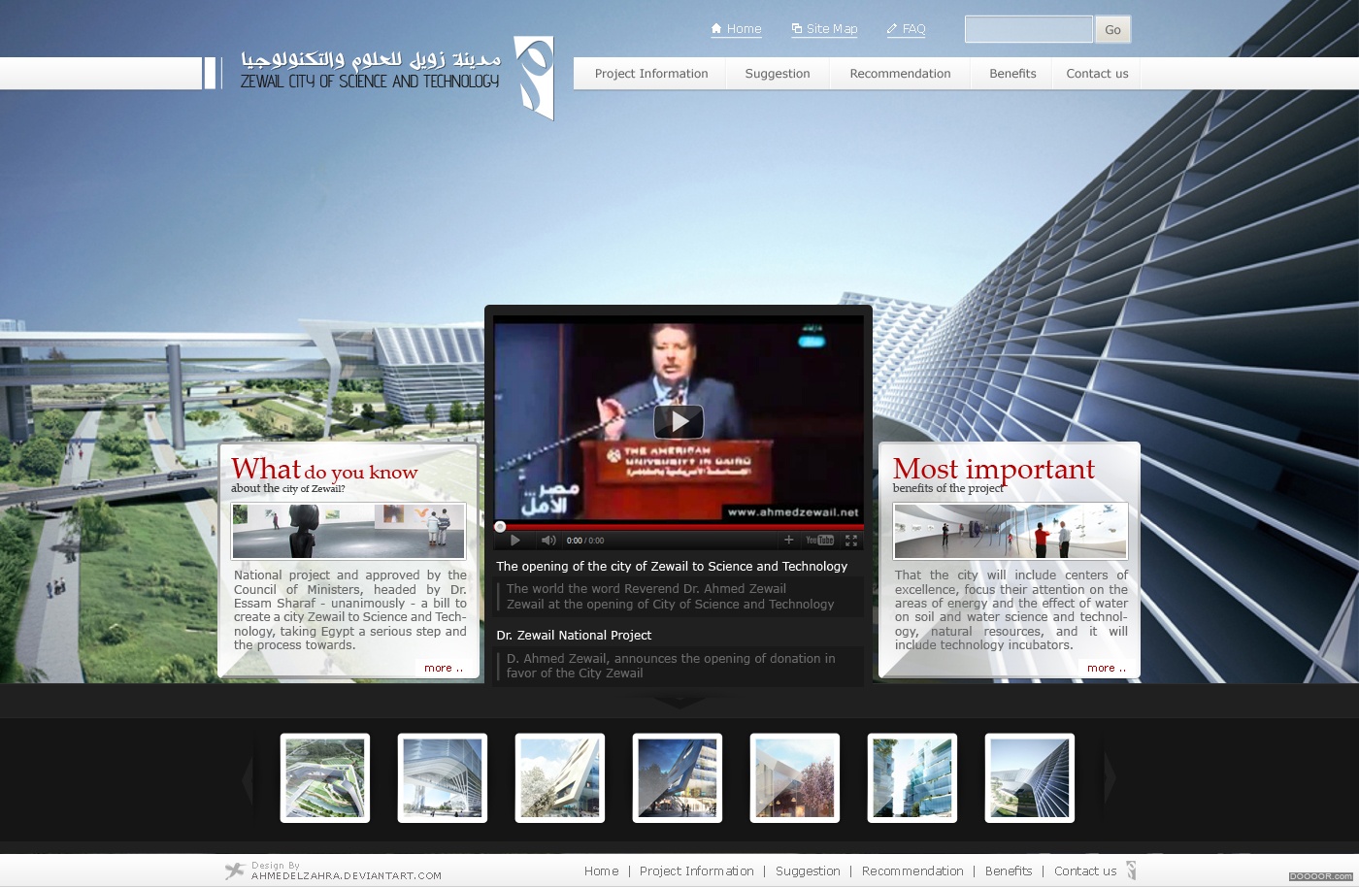The height and width of the screenshot is (887, 1359).
Task: Click the Go search button
Action: (x=1112, y=30)
